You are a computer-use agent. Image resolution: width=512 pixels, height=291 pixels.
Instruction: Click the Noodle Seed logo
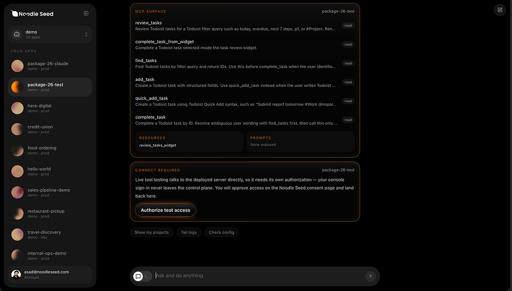pos(32,14)
